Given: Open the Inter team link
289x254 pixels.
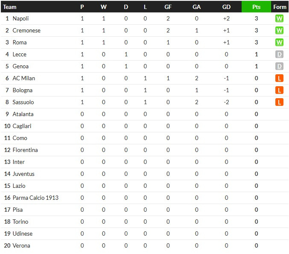Looking at the screenshot, I should (x=18, y=162).
